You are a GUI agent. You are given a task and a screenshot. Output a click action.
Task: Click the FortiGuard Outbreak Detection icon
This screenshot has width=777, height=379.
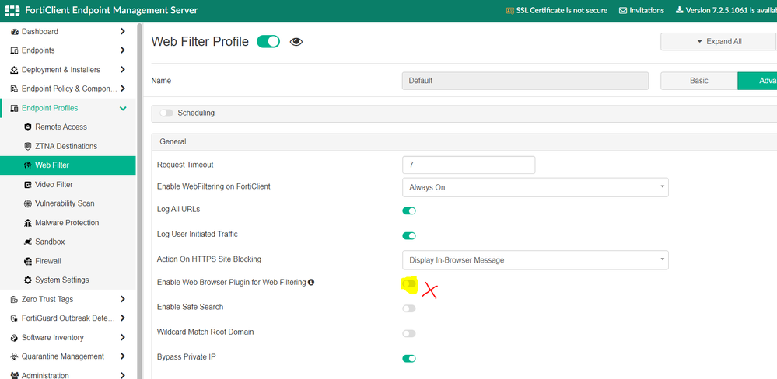pos(14,318)
